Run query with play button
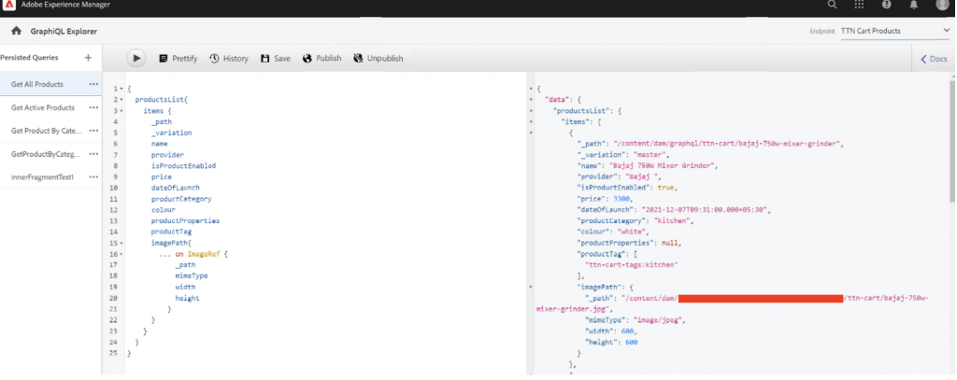The width and height of the screenshot is (957, 380). 136,59
